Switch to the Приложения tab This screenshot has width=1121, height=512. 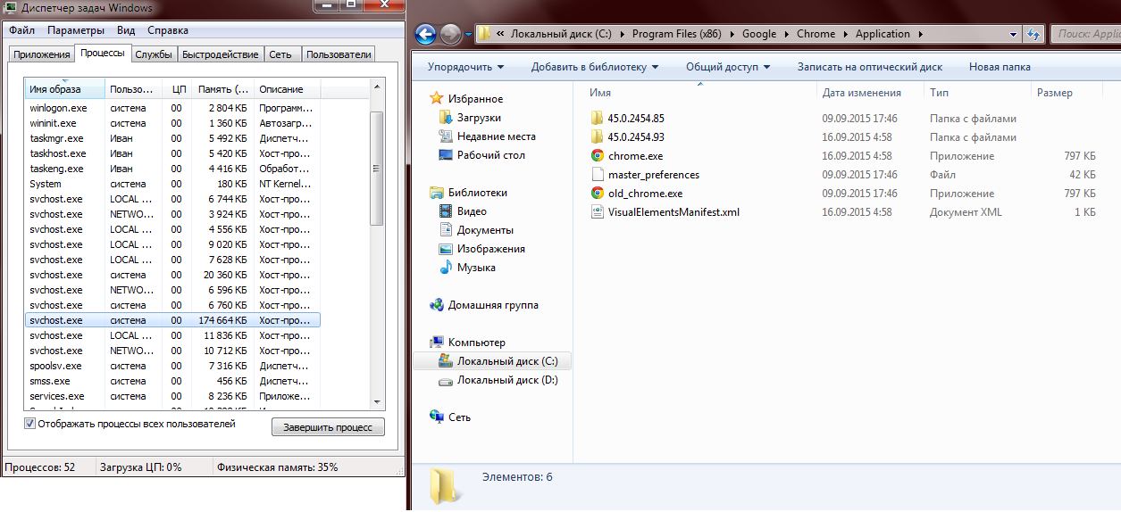(41, 54)
